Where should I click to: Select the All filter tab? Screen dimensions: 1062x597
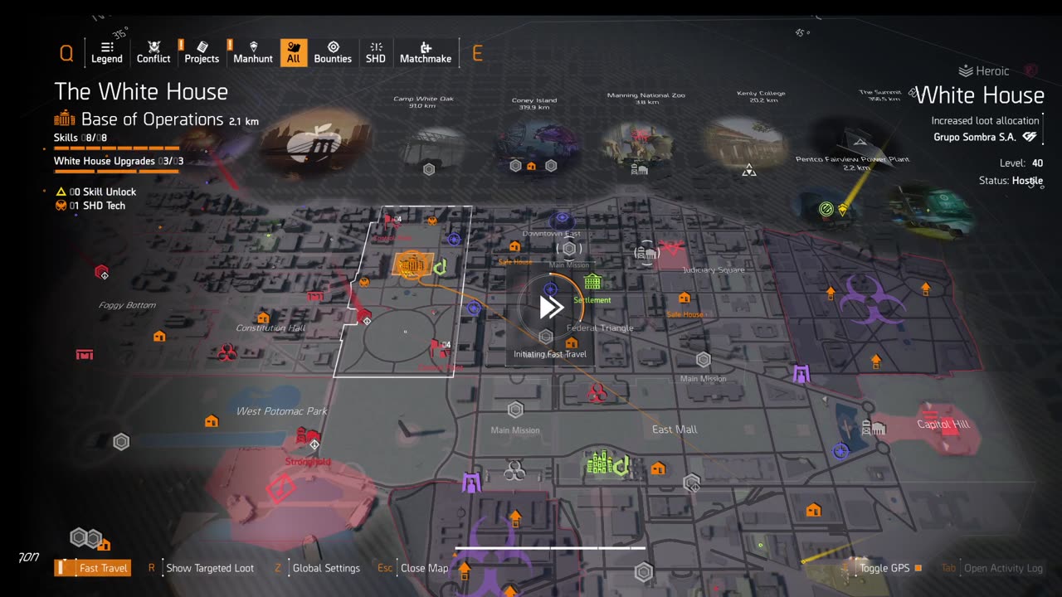tap(293, 52)
